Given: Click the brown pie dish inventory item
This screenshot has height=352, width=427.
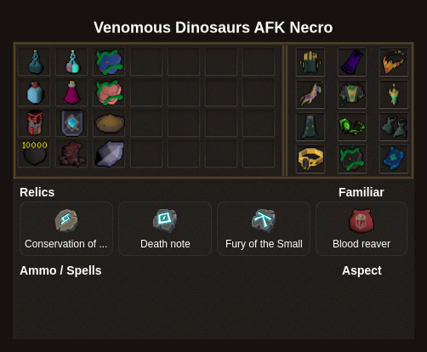Looking at the screenshot, I should click(109, 123).
